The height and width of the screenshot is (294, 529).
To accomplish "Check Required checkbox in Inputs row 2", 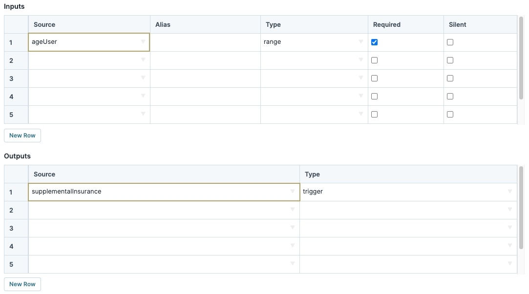I will tap(374, 60).
